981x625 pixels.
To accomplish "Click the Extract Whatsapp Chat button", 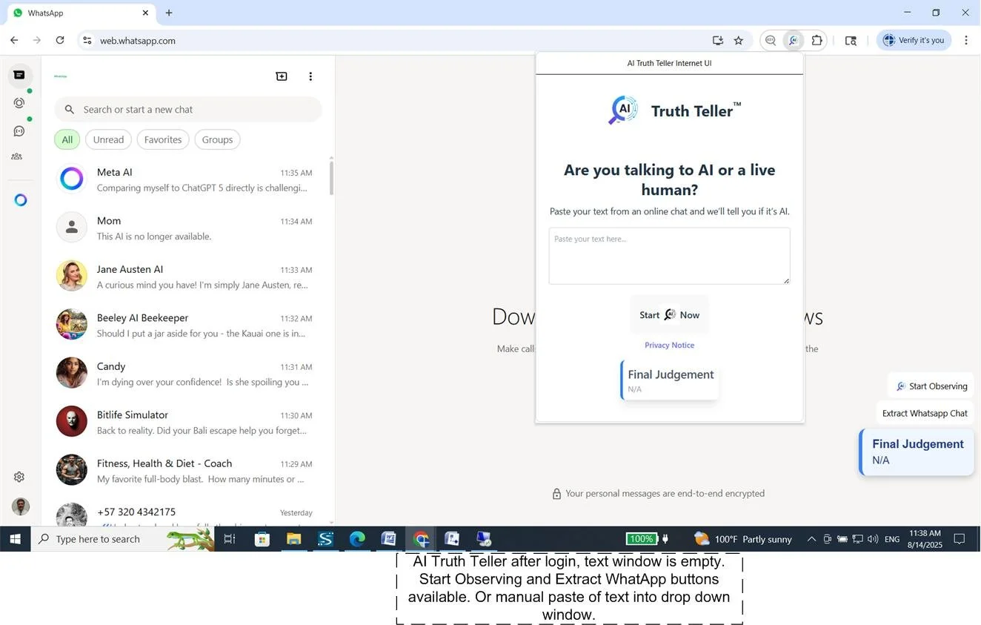I will [x=925, y=414].
